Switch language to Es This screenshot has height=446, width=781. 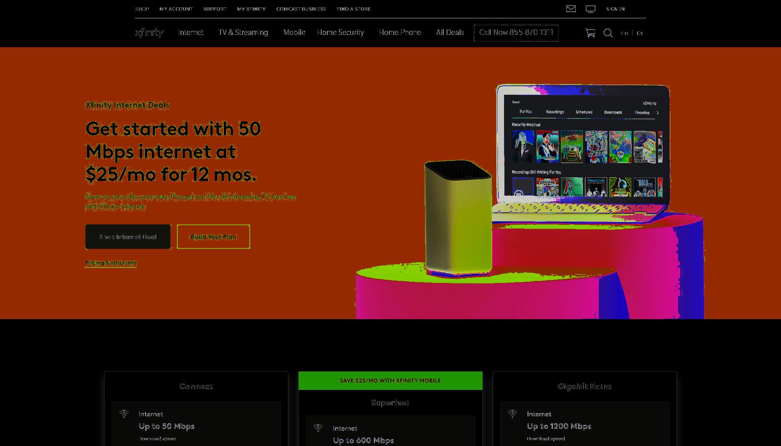point(640,33)
